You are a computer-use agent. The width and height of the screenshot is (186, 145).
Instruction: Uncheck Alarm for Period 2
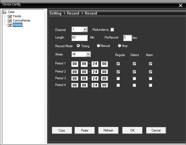pos(150,72)
